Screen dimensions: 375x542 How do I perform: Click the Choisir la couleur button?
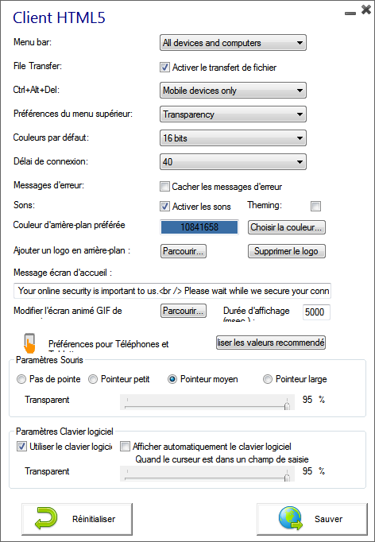287,227
